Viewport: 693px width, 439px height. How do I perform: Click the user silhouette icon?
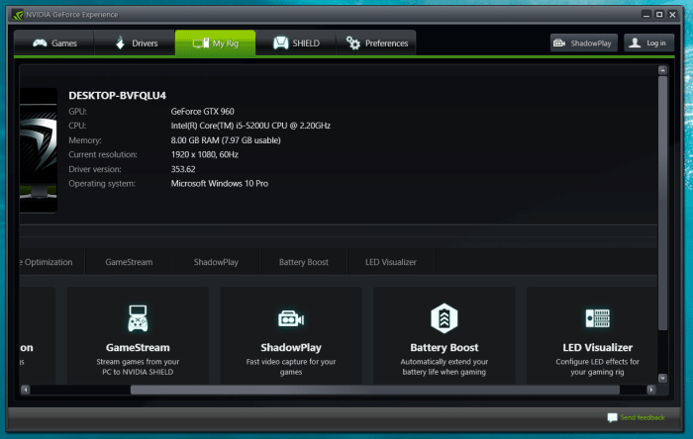point(635,43)
